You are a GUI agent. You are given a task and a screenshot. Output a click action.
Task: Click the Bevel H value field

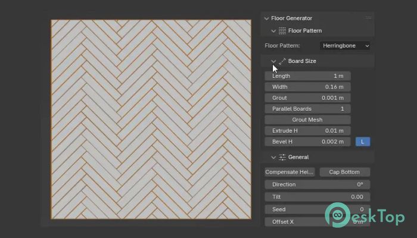[x=307, y=142]
